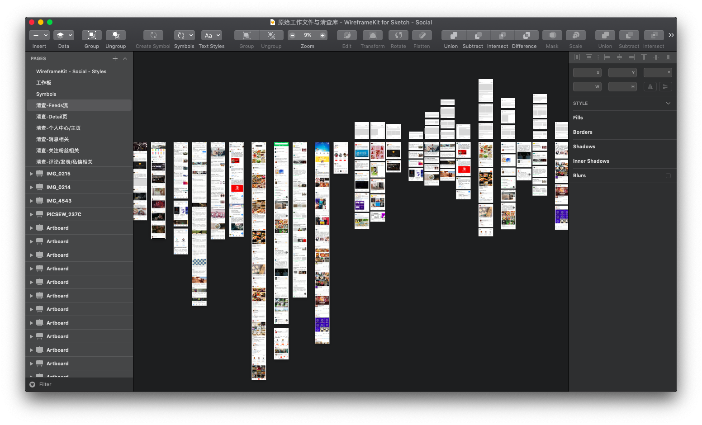702x425 pixels.
Task: Toggle horizontal flip button in inspector
Action: tap(650, 86)
